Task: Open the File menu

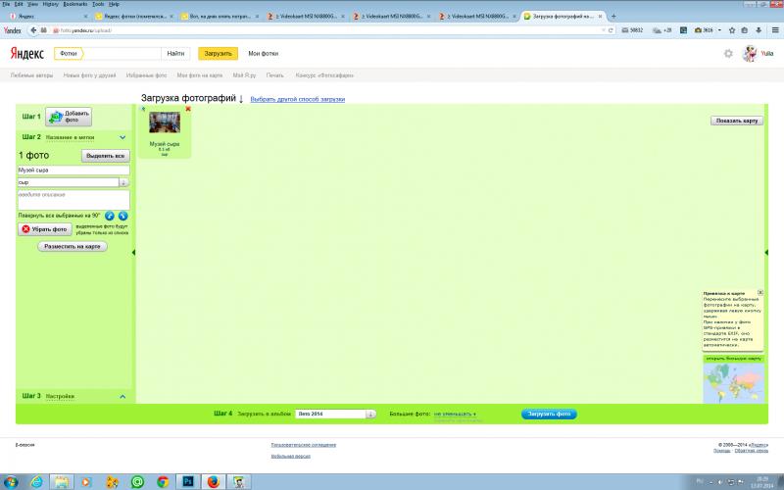Action: (x=6, y=4)
